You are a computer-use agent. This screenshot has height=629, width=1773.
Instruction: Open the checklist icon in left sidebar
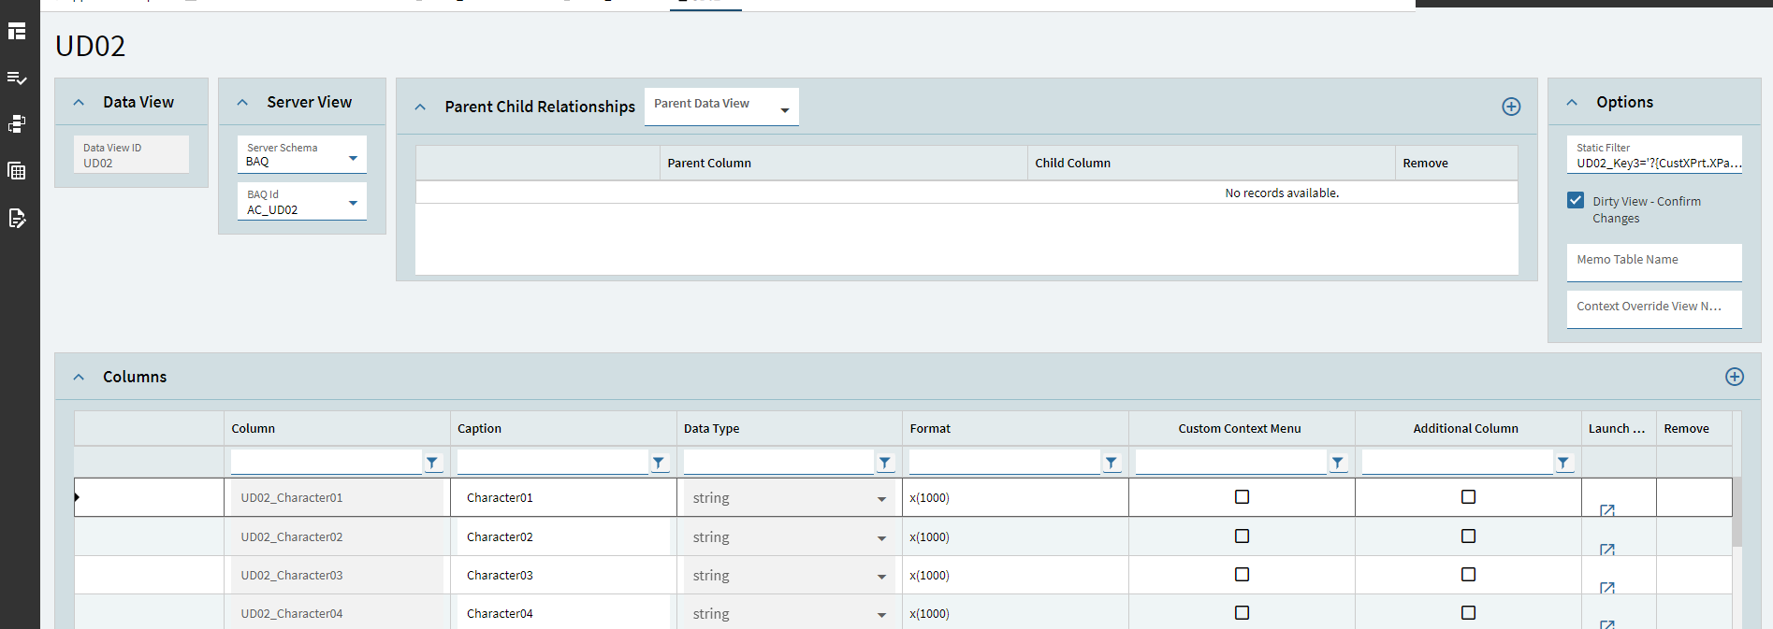point(17,79)
